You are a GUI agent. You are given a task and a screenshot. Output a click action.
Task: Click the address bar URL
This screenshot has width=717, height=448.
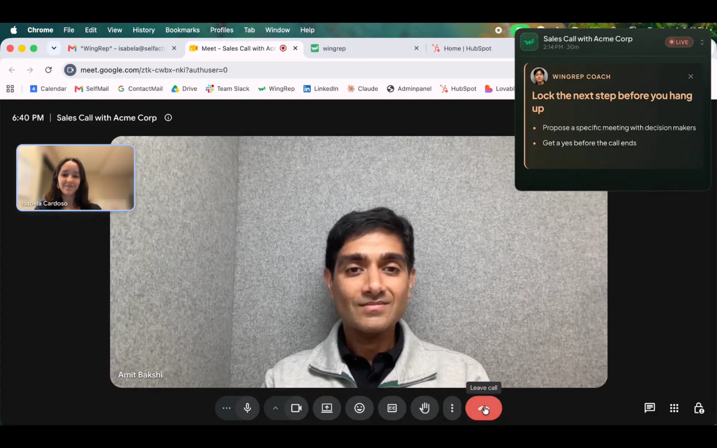coord(154,70)
